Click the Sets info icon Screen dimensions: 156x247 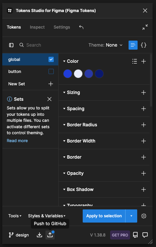pos(10,99)
